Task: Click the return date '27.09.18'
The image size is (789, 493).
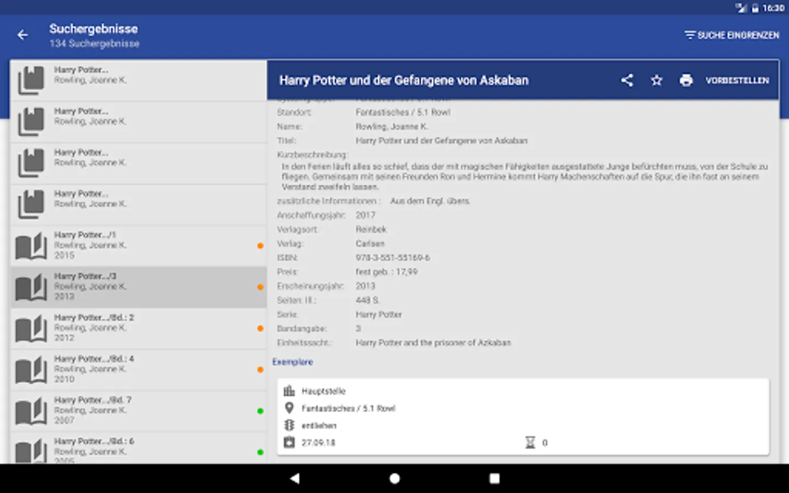Action: (x=318, y=443)
